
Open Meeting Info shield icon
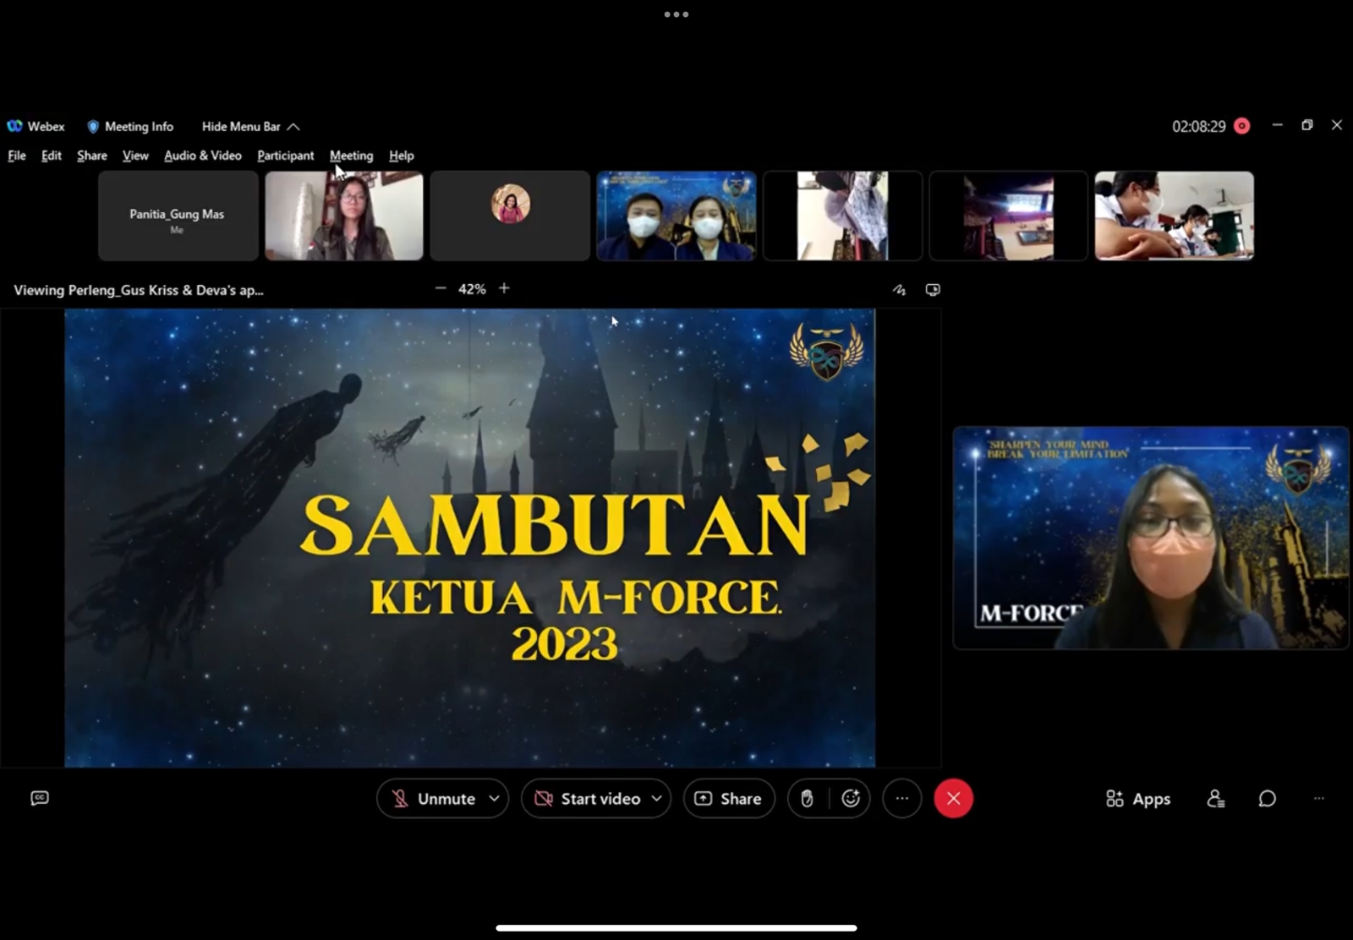click(93, 127)
